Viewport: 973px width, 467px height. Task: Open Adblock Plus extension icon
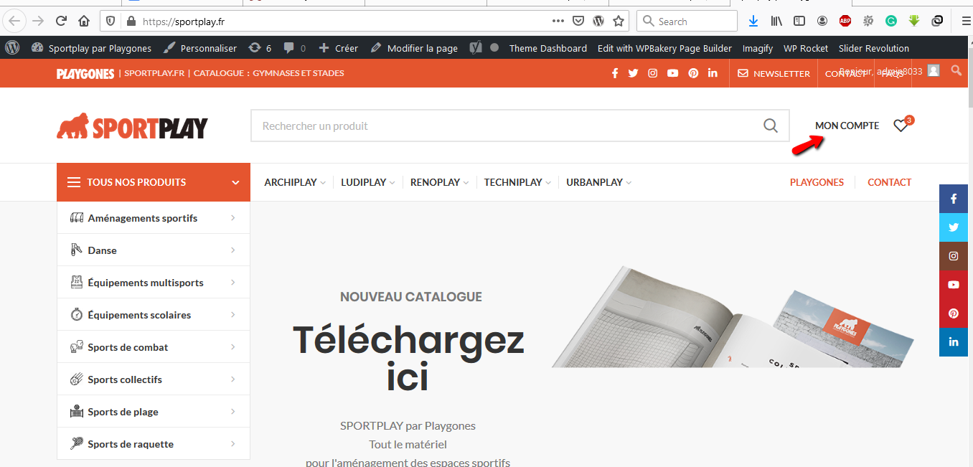pyautogui.click(x=845, y=22)
